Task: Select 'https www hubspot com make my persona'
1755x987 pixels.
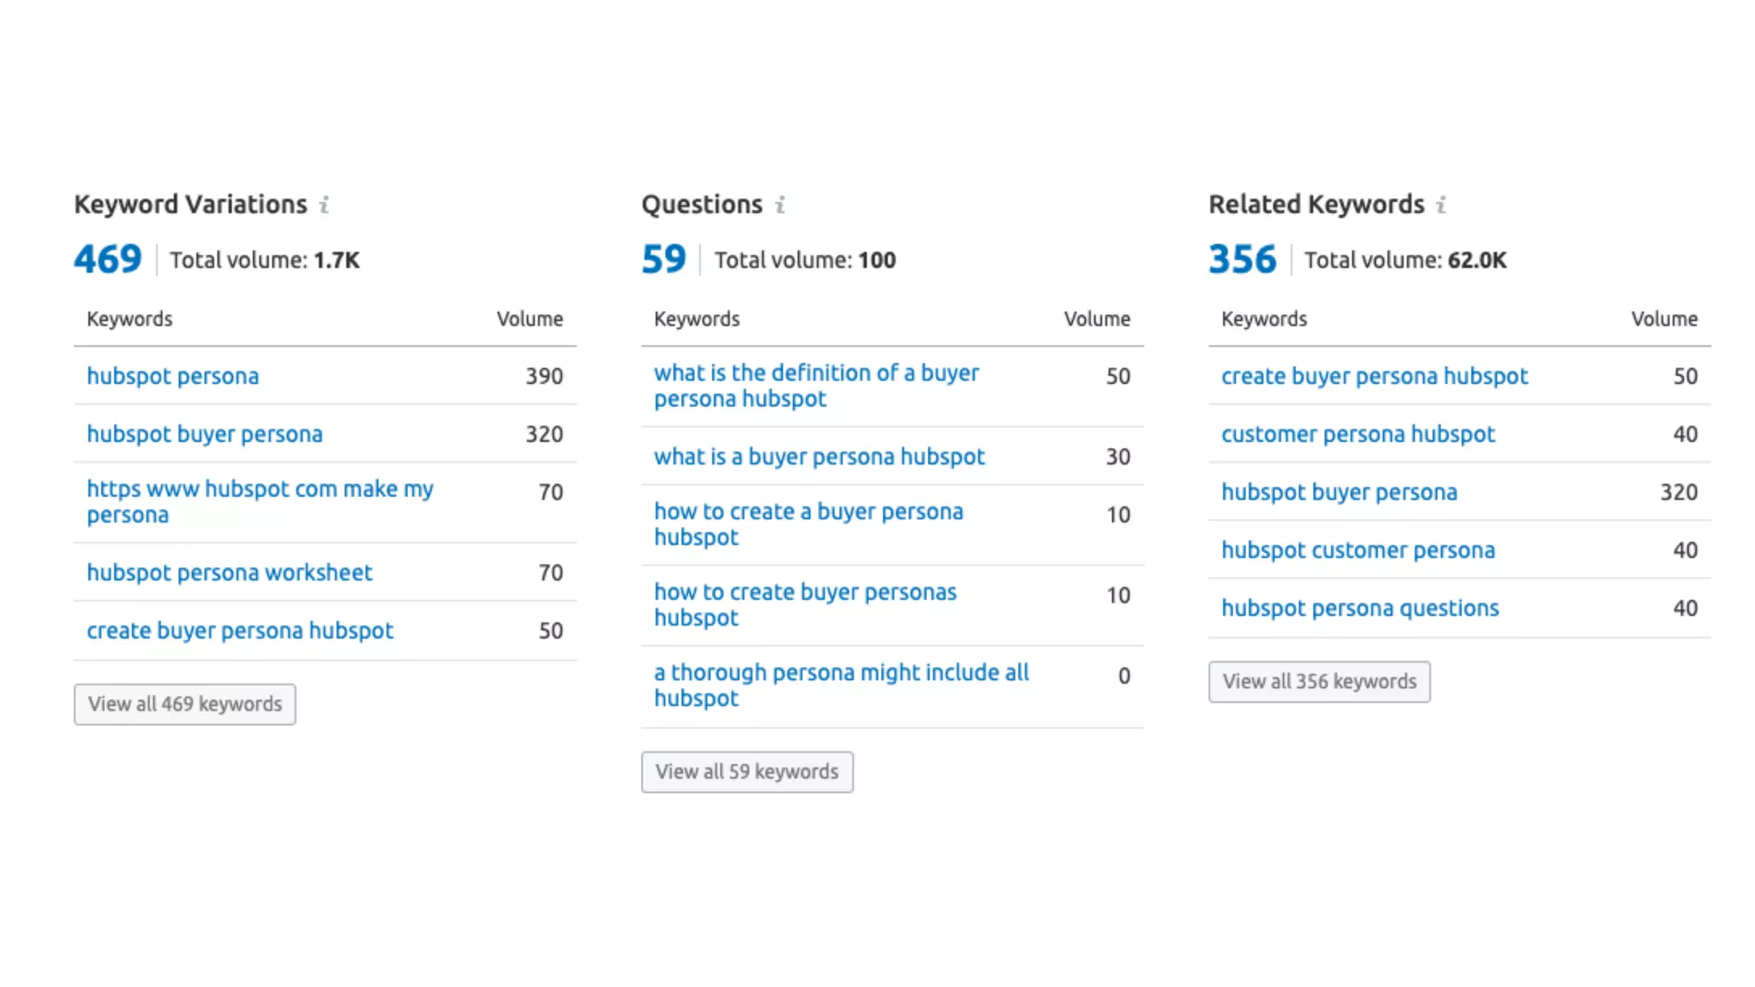Action: tap(260, 501)
